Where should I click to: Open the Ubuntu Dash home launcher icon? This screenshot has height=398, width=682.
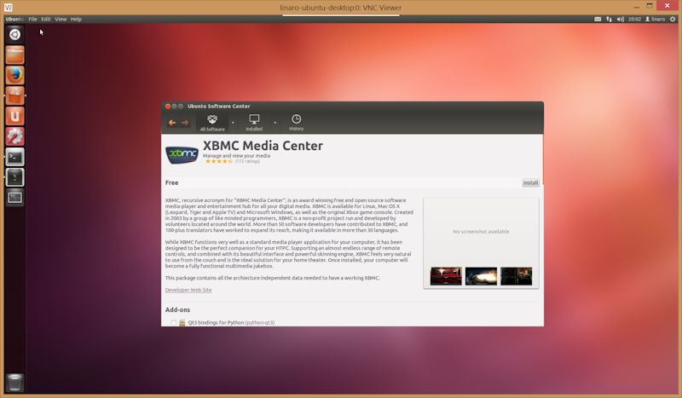pyautogui.click(x=14, y=34)
